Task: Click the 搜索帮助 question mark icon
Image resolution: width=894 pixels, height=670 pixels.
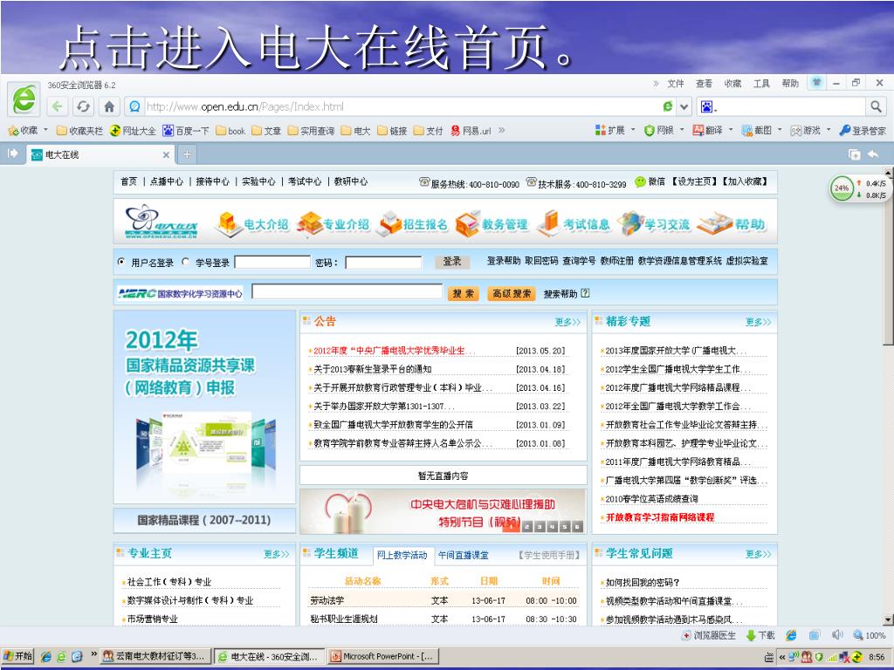Action: pyautogui.click(x=585, y=293)
